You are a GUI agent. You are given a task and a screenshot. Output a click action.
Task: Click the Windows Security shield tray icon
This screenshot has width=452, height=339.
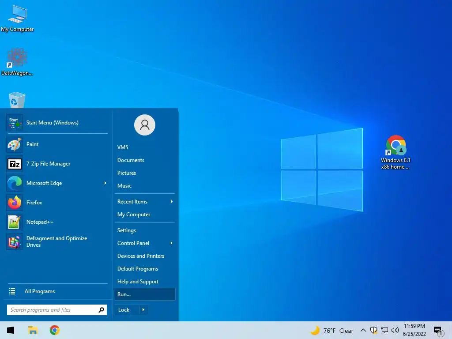point(373,330)
